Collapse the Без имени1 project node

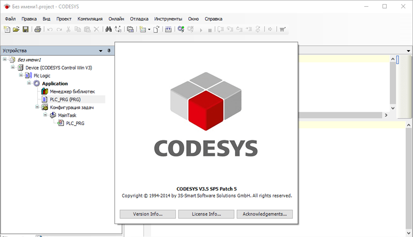tap(5, 59)
